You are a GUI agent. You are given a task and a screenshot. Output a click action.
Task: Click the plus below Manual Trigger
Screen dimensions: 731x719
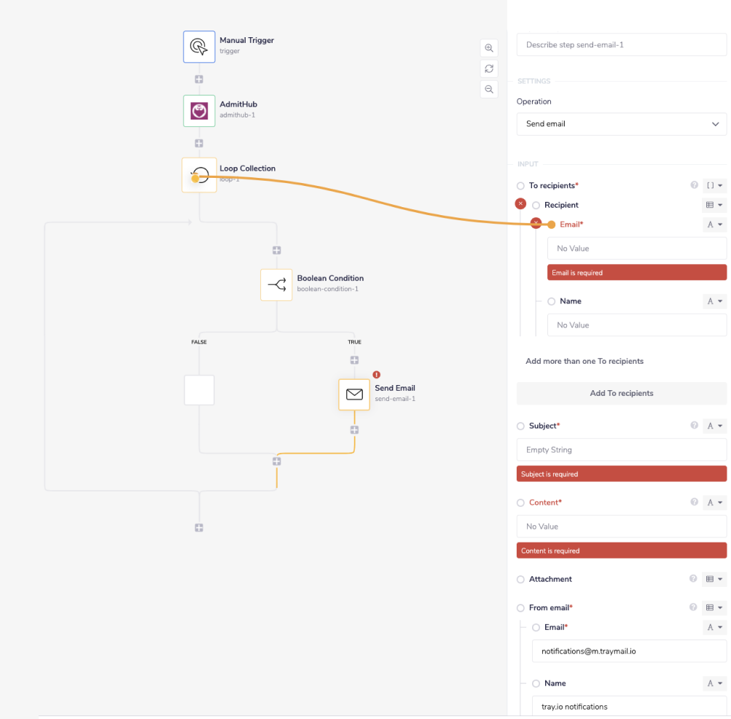pyautogui.click(x=199, y=79)
